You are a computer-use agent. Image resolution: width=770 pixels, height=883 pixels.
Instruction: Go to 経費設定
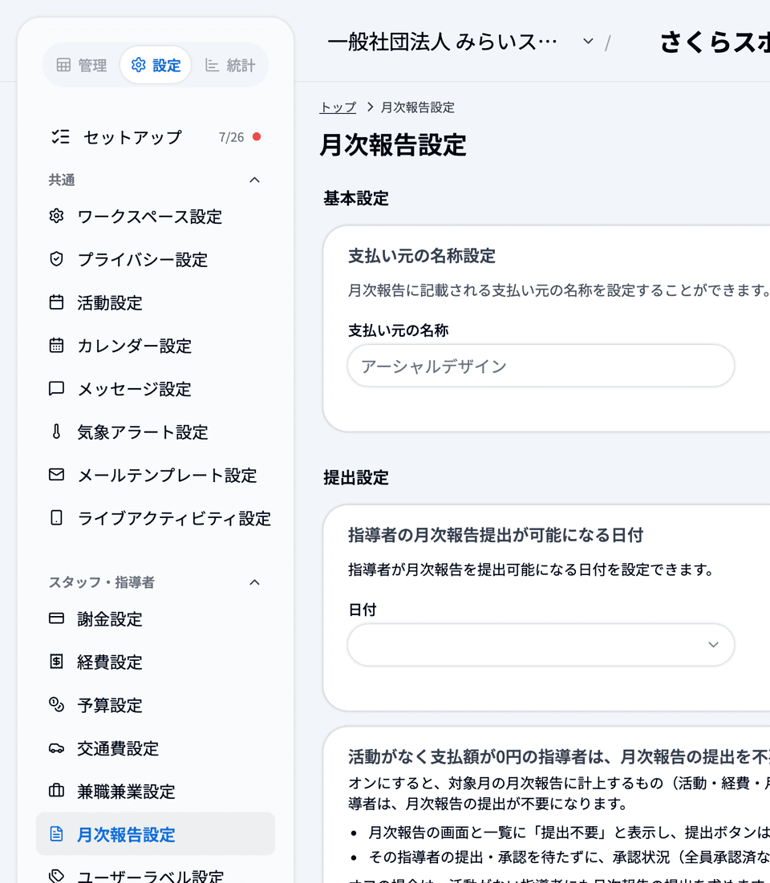pos(155,662)
